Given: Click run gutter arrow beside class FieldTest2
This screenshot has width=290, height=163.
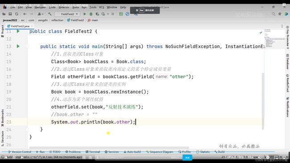Looking at the screenshot, I should click(18, 31).
